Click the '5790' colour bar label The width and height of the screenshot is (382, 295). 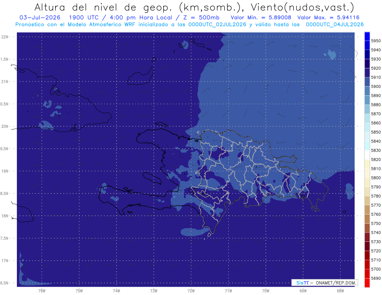(x=376, y=187)
